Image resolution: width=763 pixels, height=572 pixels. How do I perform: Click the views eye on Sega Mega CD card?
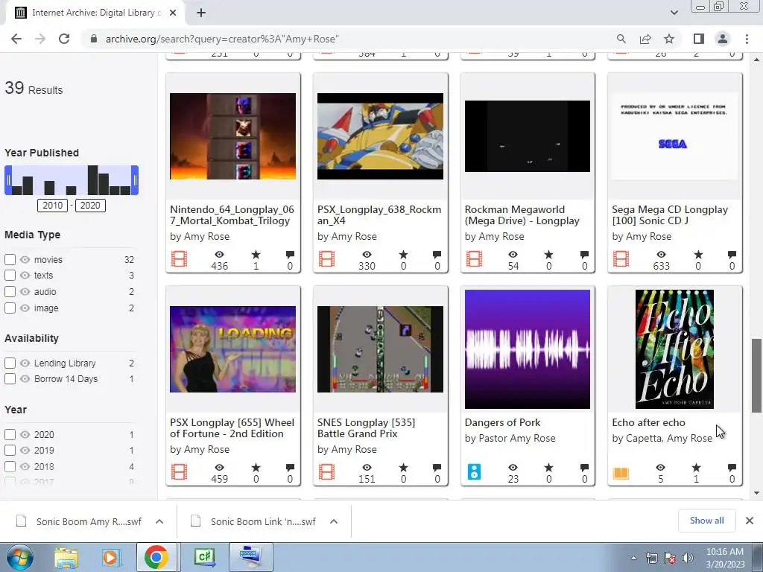(661, 255)
